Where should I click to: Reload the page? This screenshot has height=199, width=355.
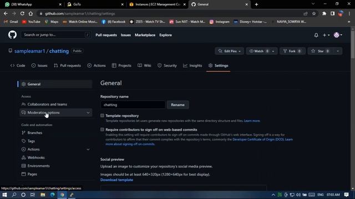[22, 13]
